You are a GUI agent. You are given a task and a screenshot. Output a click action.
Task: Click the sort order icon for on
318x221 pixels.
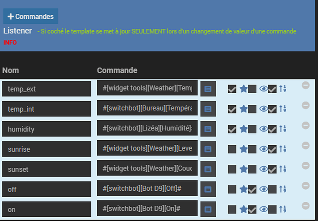[x=283, y=209]
